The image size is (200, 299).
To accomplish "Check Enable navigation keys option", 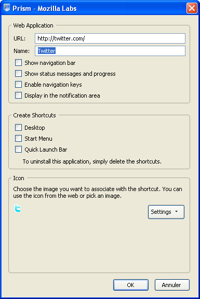I will tap(18, 84).
